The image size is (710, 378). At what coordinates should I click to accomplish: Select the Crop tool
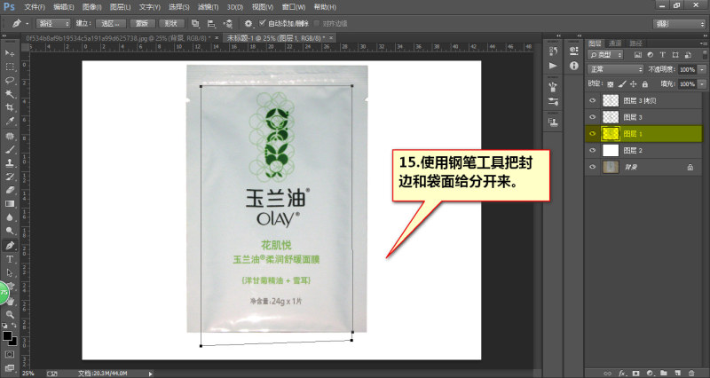(10, 107)
